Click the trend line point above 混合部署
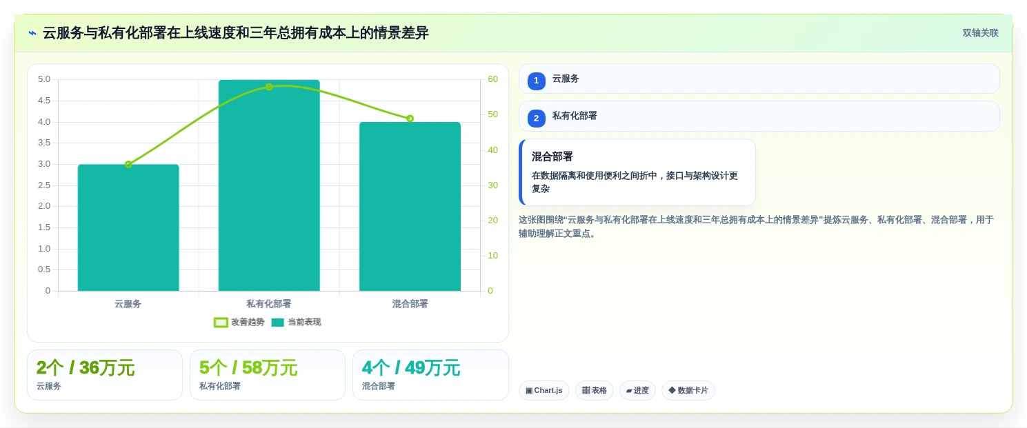 coord(410,119)
